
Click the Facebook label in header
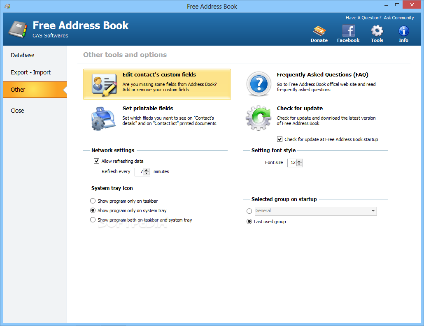348,40
